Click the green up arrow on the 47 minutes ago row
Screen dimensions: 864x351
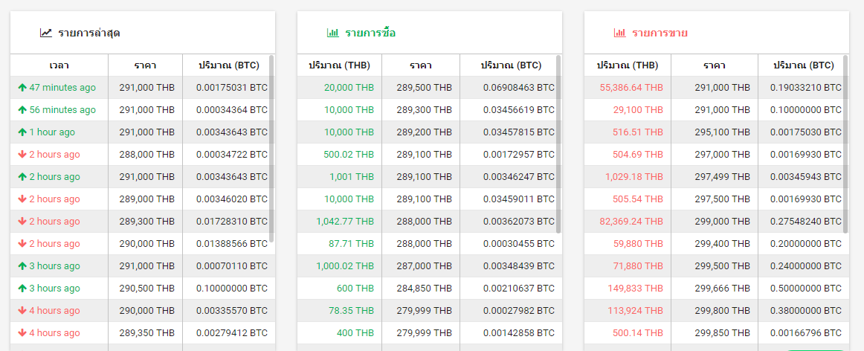point(22,88)
